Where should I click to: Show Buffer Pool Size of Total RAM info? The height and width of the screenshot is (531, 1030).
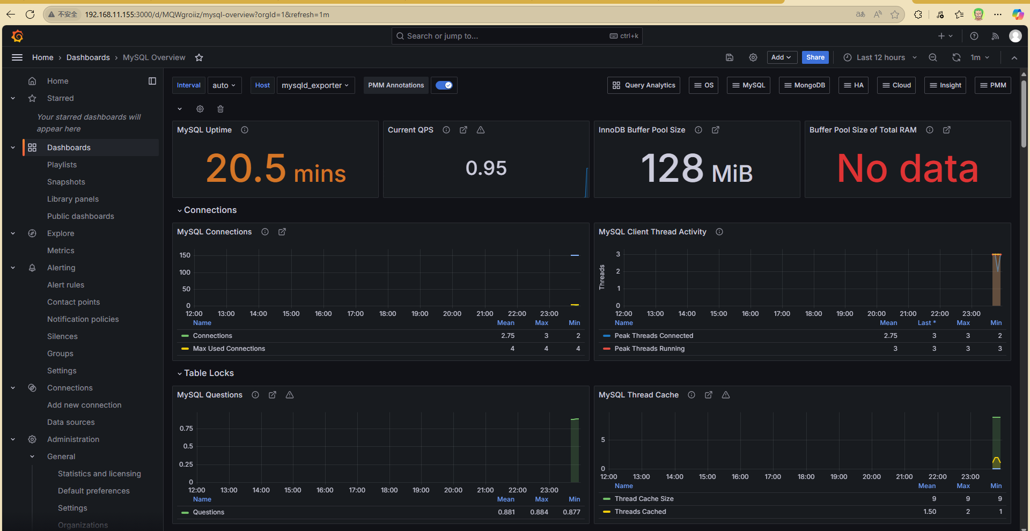(x=930, y=130)
